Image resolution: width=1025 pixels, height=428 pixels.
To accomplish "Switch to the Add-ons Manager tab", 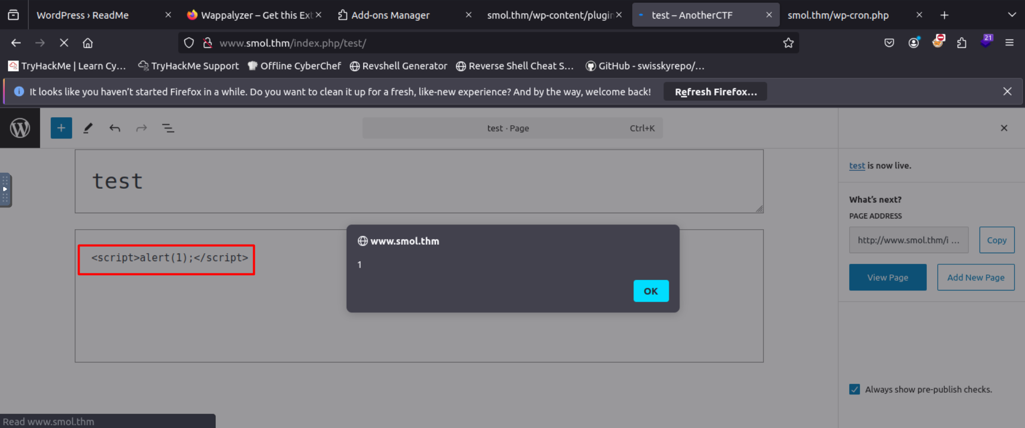I will [390, 15].
